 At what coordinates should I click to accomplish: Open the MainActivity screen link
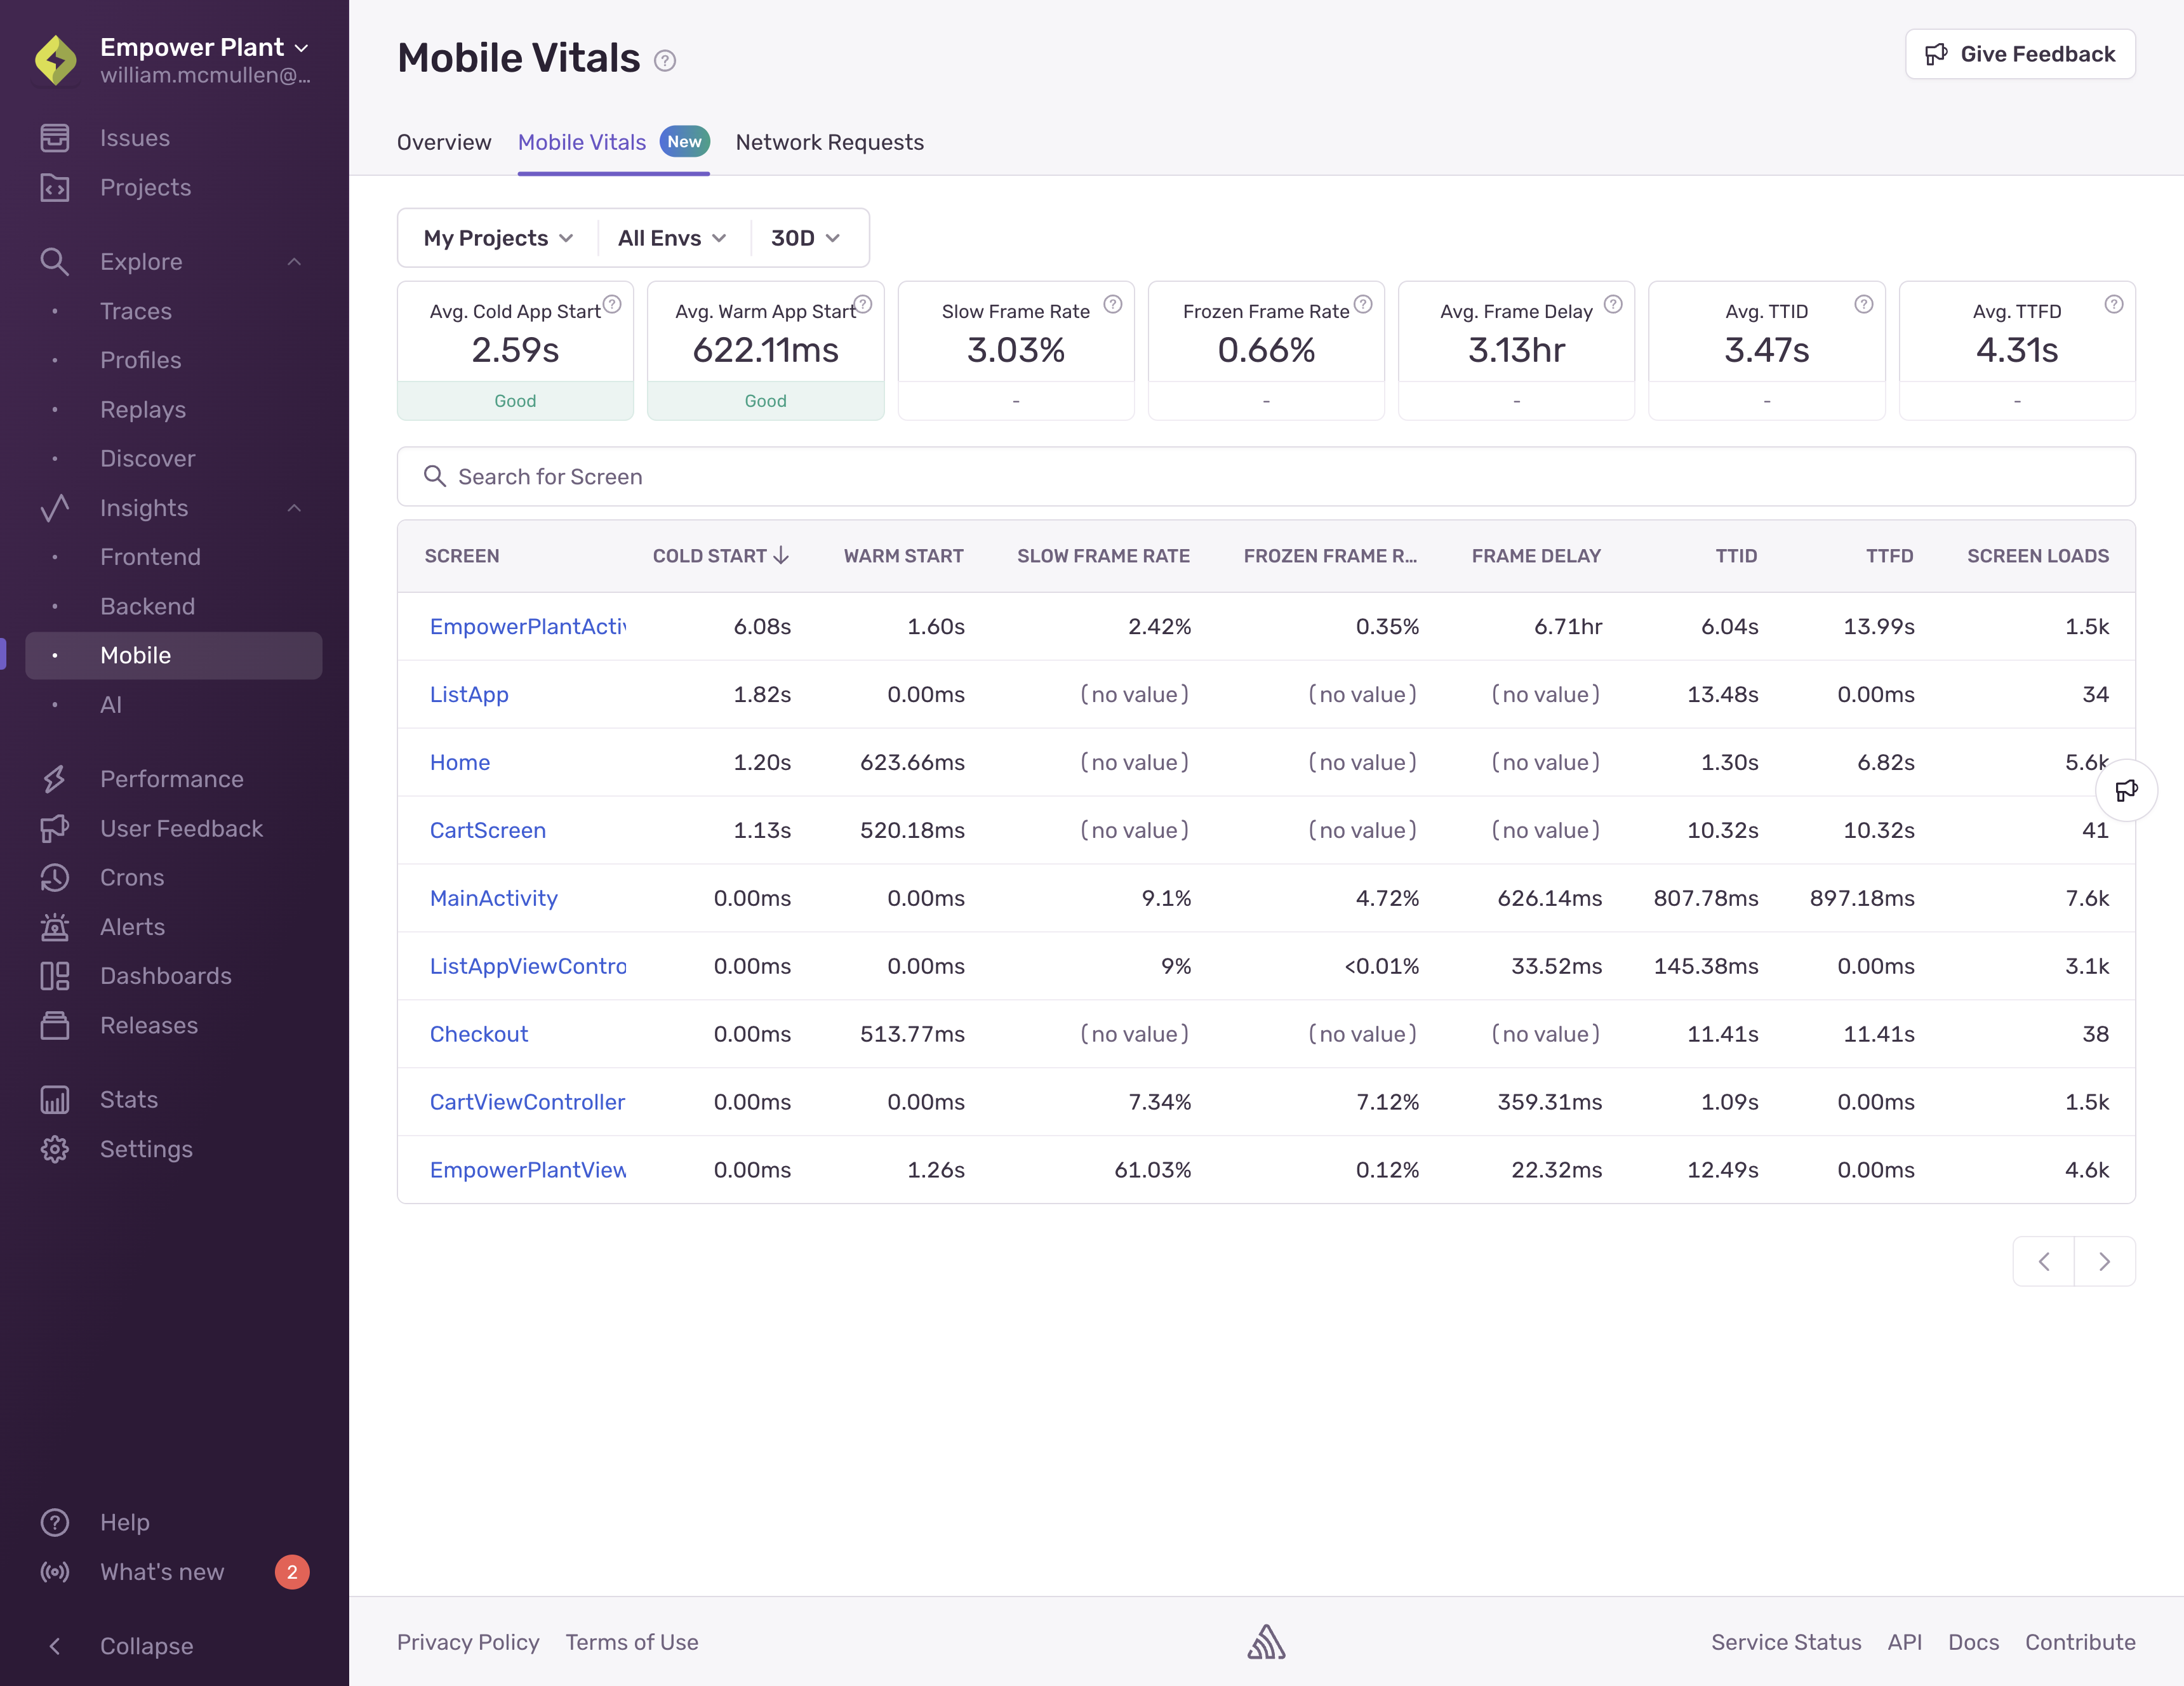494,898
